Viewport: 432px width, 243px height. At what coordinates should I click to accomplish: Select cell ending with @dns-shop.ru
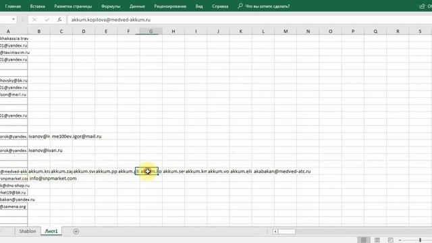(15, 186)
